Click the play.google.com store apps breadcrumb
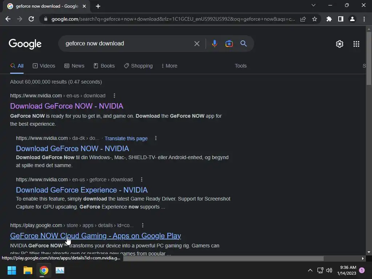Image resolution: width=372 pixels, height=279 pixels. [x=72, y=225]
